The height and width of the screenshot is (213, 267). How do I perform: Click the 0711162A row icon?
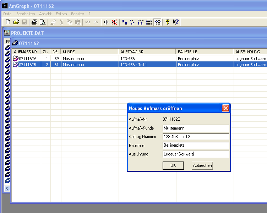[16, 59]
